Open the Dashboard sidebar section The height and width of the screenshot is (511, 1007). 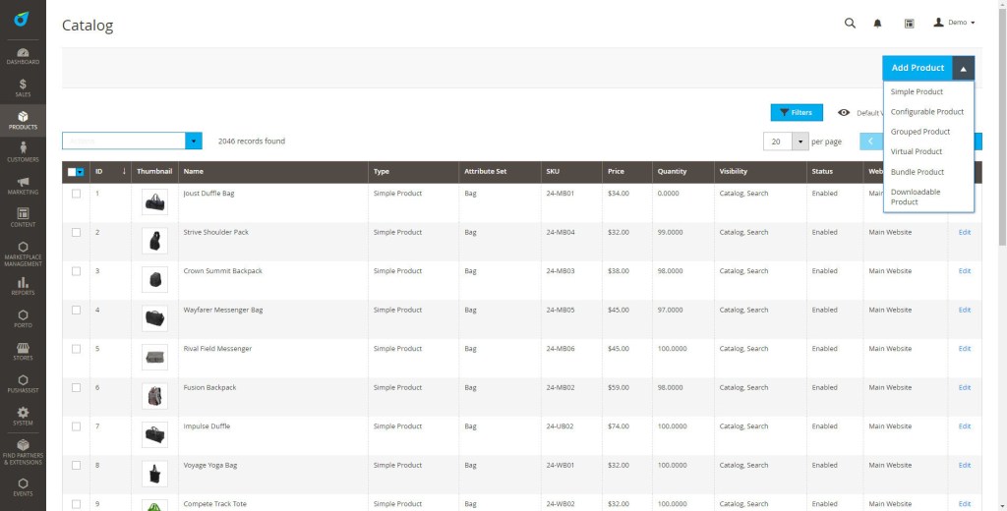pos(23,56)
